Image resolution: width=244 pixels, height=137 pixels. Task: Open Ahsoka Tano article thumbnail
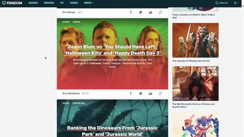coord(196,40)
